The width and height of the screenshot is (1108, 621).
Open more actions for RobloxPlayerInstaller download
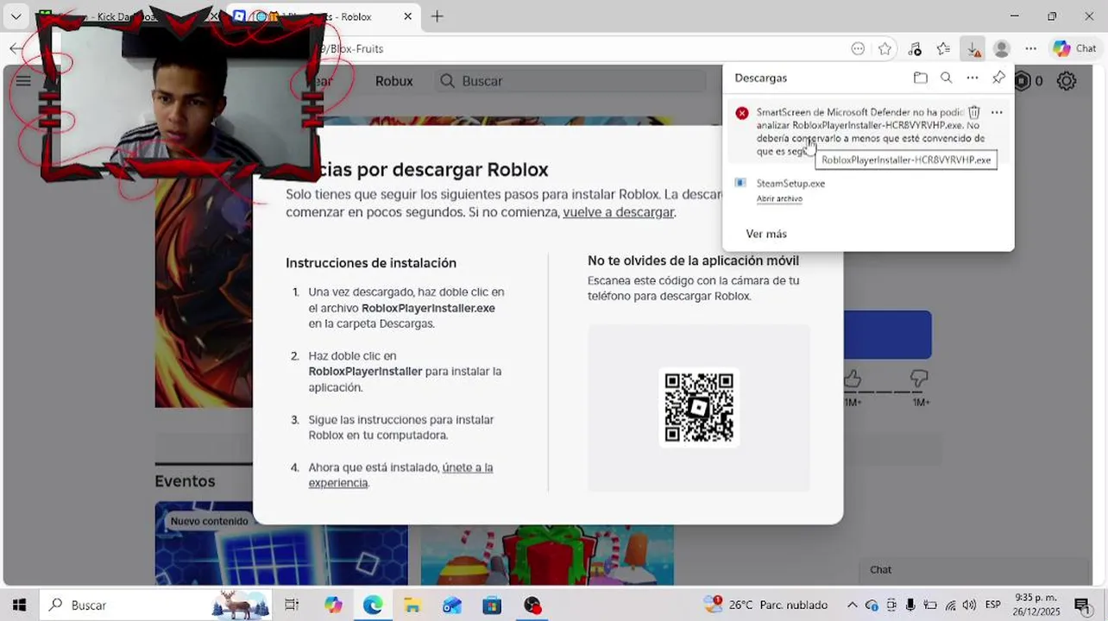[x=997, y=112]
